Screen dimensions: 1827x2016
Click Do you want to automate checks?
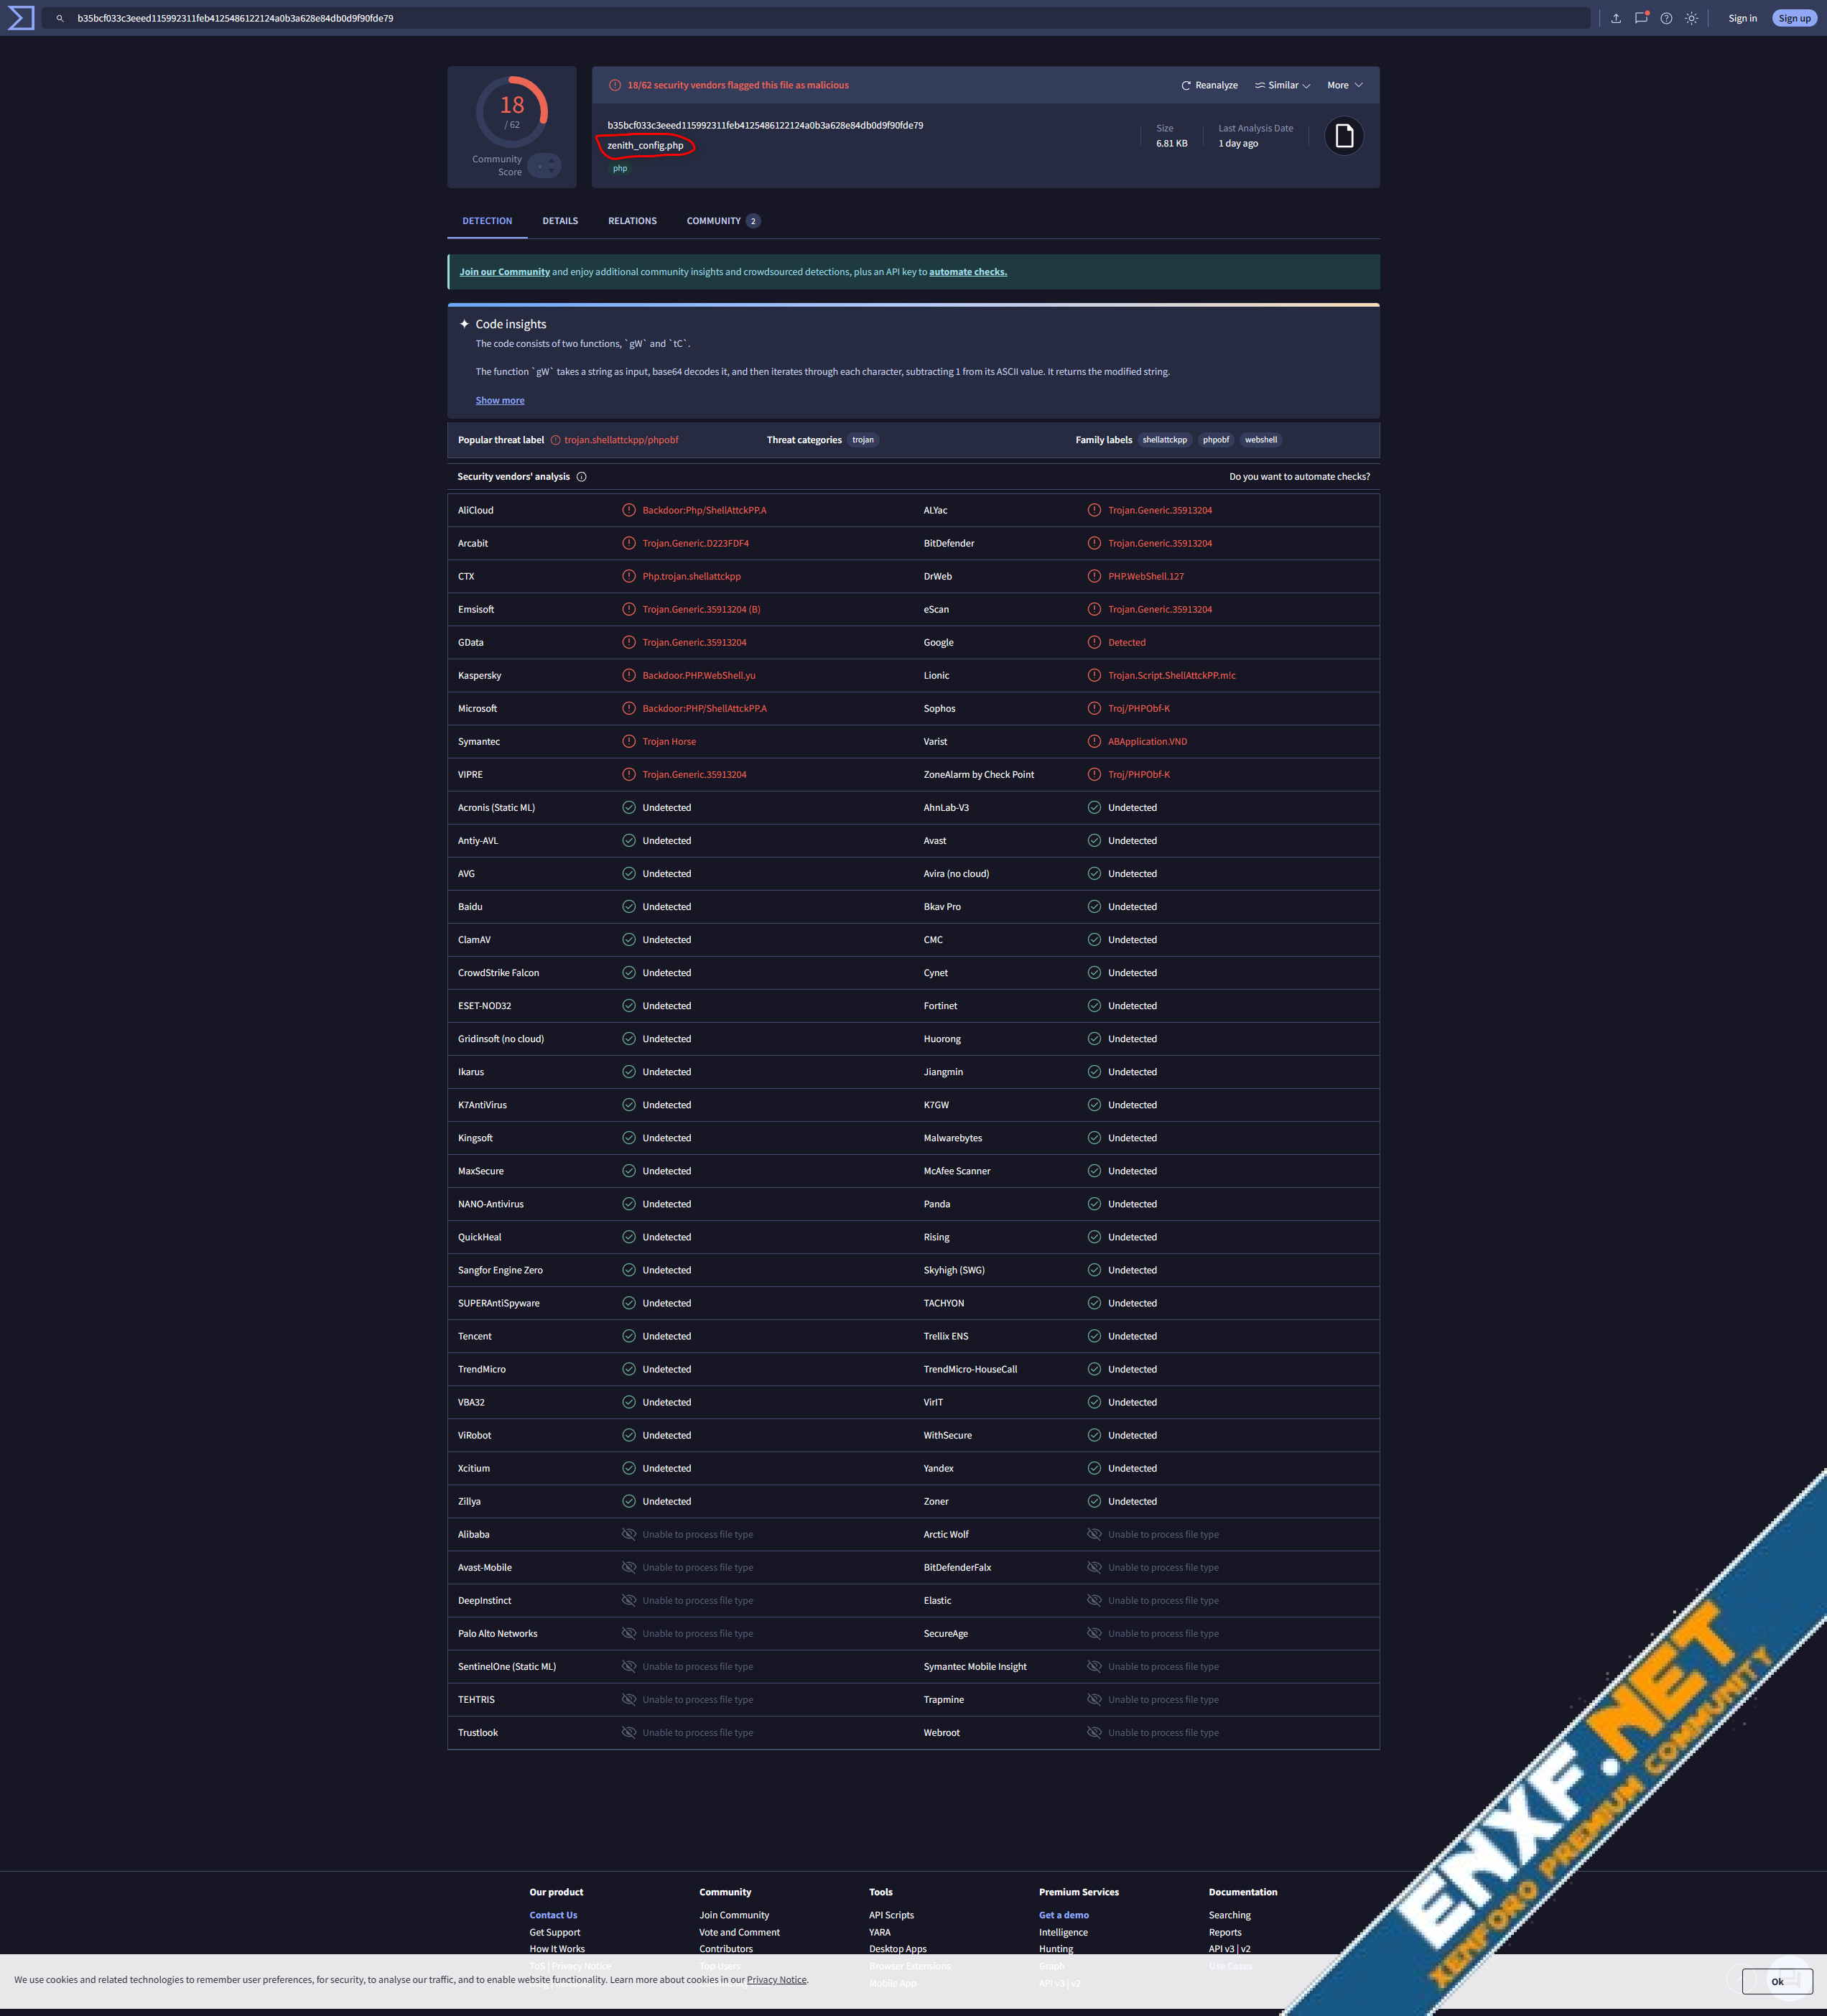(x=1299, y=477)
